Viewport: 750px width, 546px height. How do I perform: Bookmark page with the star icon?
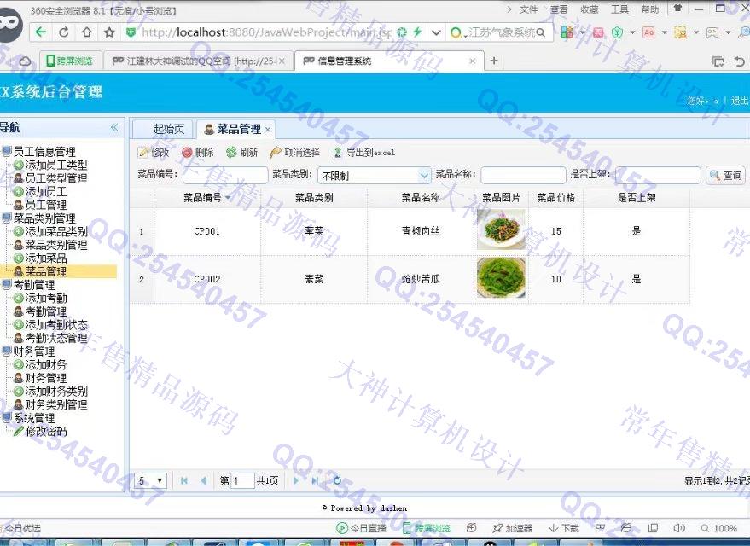[x=109, y=32]
